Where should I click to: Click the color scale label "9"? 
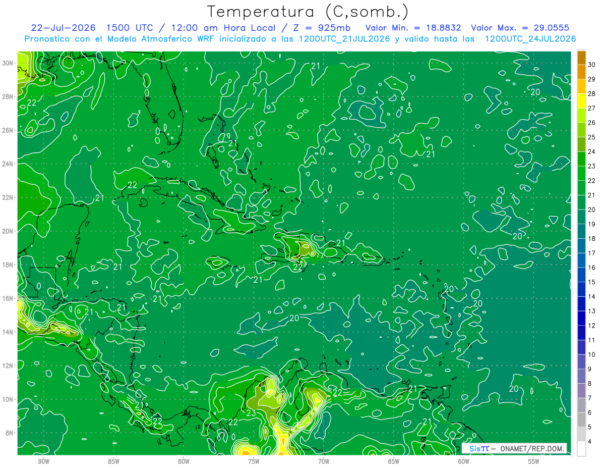pyautogui.click(x=589, y=369)
